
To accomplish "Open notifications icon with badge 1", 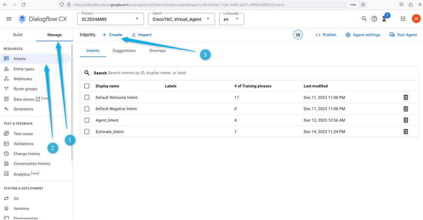I will [x=385, y=18].
